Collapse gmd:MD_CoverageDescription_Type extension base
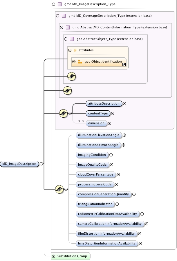This screenshot has width=177, height=261. 58,16
